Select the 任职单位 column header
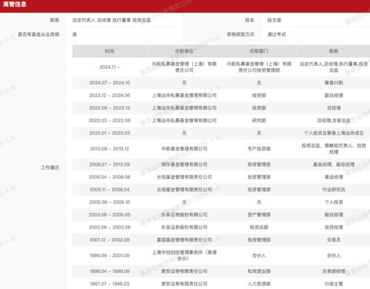The image size is (370, 289). [x=184, y=51]
